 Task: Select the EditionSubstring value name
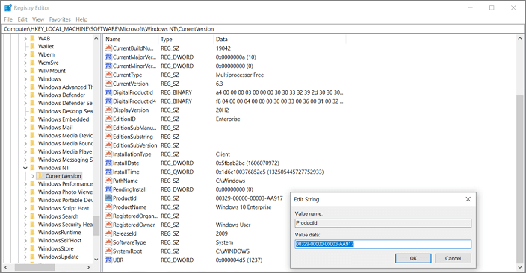[x=133, y=136]
